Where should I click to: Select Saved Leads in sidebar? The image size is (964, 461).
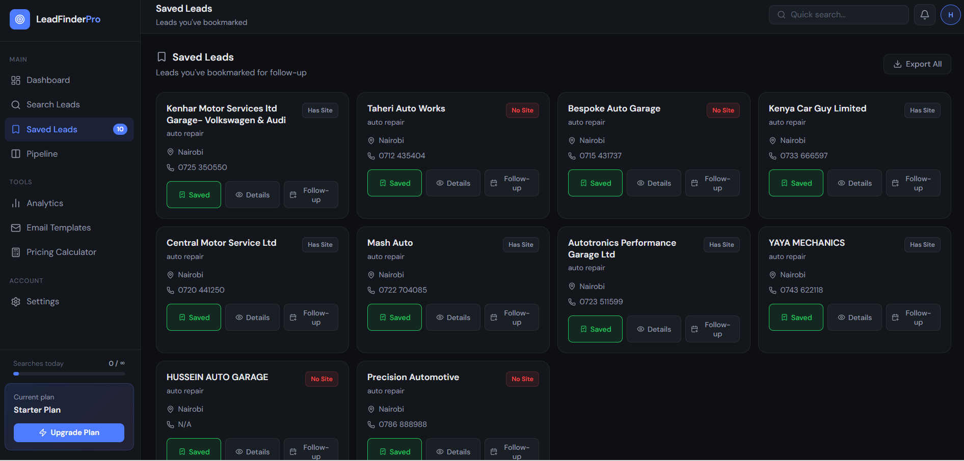[x=69, y=129]
